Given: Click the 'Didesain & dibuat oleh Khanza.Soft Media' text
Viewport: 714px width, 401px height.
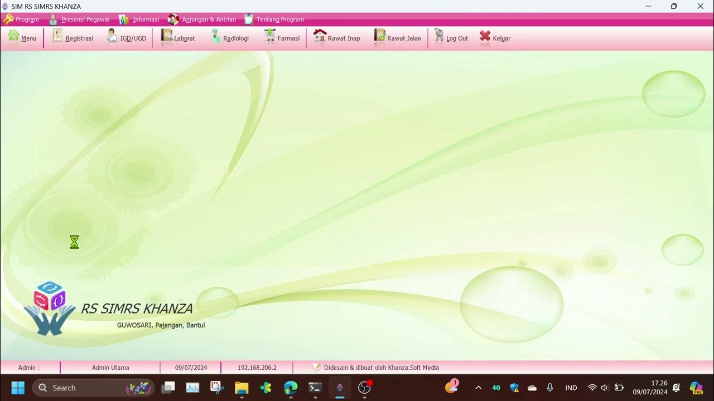Looking at the screenshot, I should [x=382, y=368].
